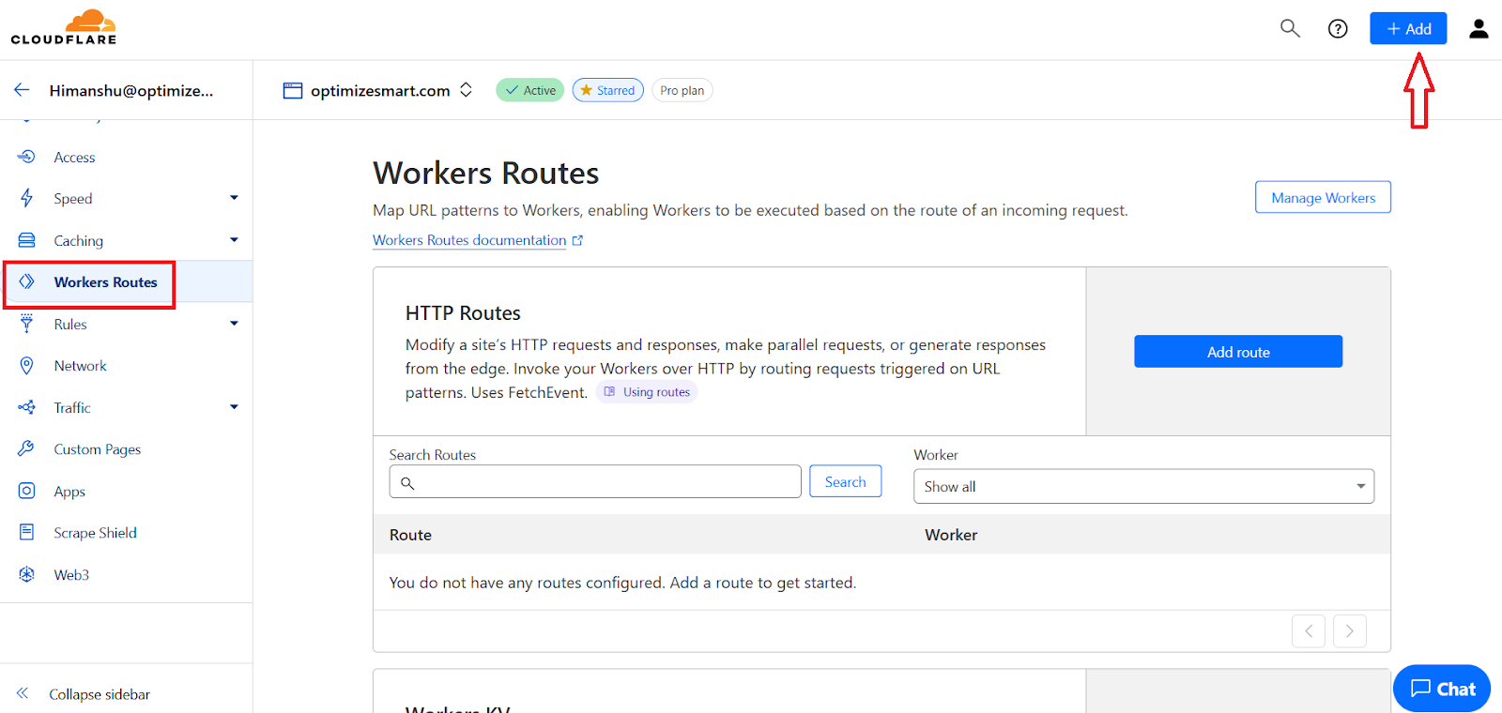Click the Caching sidebar icon
Image resolution: width=1502 pixels, height=713 pixels.
point(26,240)
